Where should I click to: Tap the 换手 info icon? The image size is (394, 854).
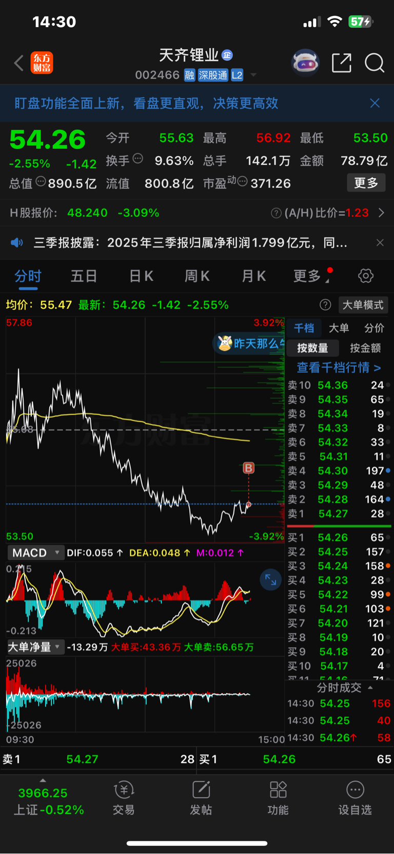click(137, 158)
